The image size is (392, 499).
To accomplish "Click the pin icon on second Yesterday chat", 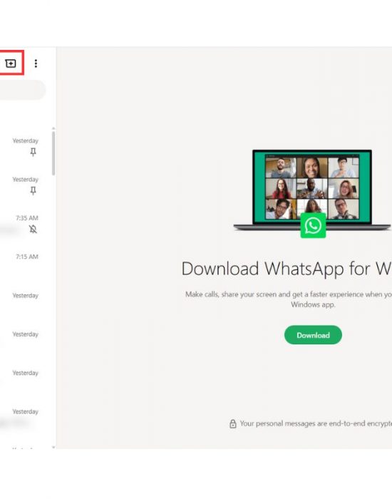I will 33,190.
